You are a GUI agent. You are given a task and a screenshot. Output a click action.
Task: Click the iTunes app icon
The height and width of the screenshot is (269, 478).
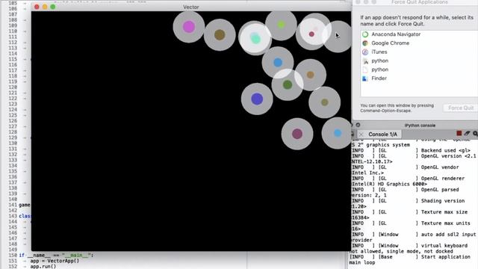coord(365,52)
